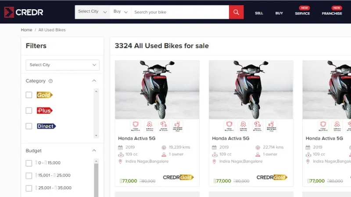Click the Category help question-mark icon
351x197 pixels.
click(x=50, y=81)
